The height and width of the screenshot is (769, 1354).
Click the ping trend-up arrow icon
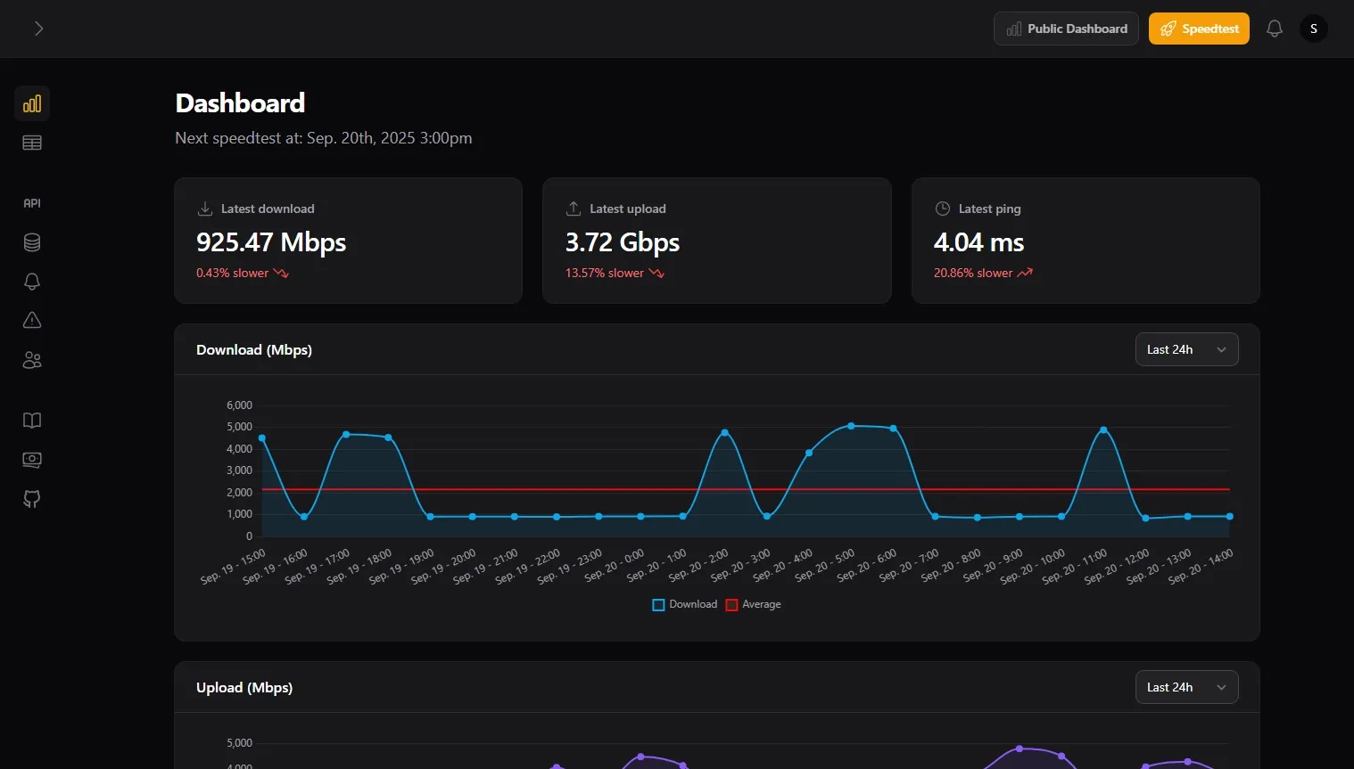(1025, 273)
